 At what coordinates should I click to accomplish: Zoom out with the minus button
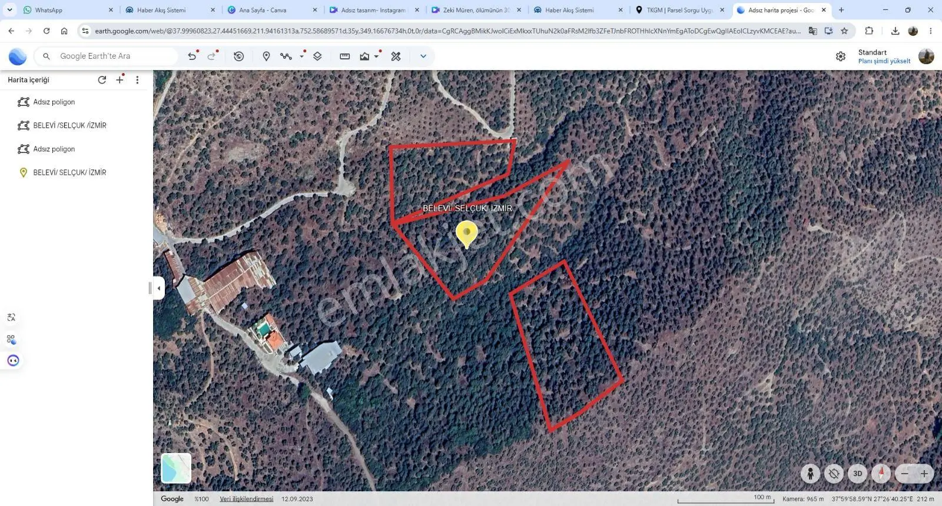(905, 474)
